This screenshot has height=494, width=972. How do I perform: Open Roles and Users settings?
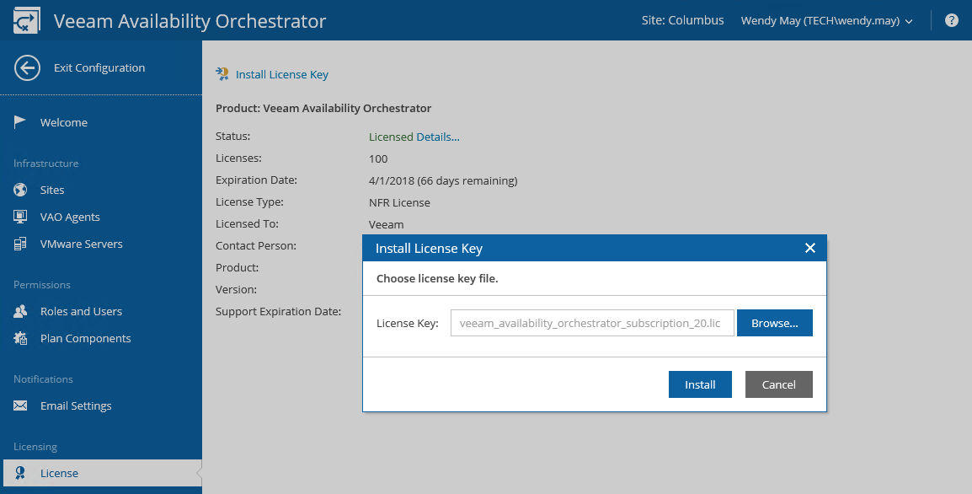click(x=81, y=312)
